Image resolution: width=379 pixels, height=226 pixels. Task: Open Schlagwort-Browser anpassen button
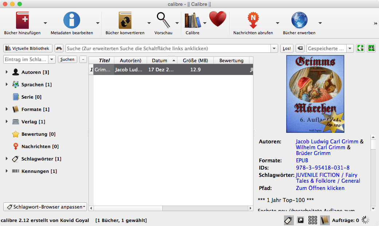45,207
